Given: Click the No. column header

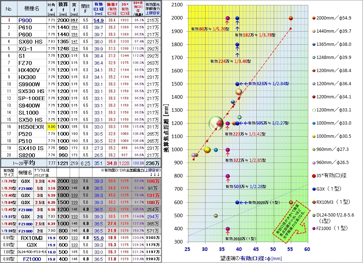Looking at the screenshot, I should (9, 9).
